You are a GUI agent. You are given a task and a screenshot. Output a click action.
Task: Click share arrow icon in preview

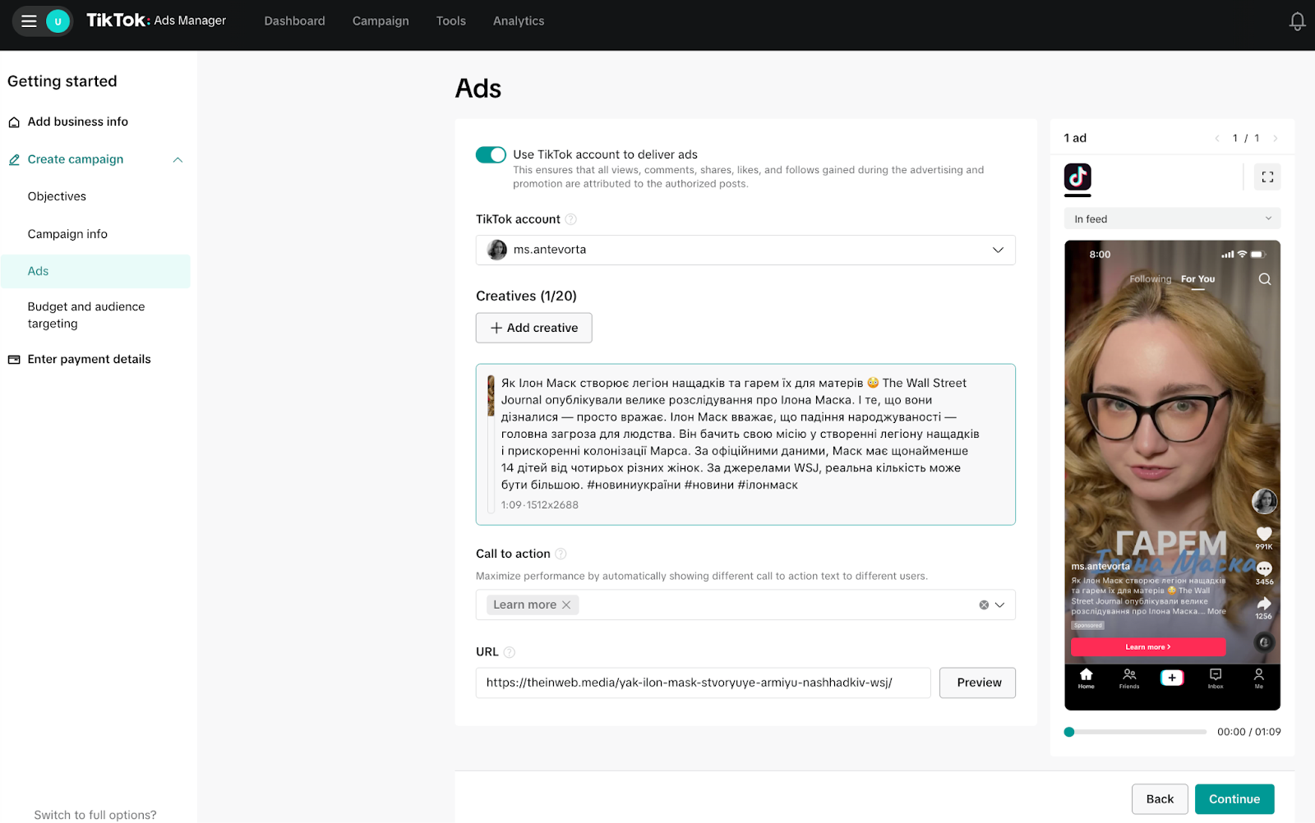tap(1264, 604)
